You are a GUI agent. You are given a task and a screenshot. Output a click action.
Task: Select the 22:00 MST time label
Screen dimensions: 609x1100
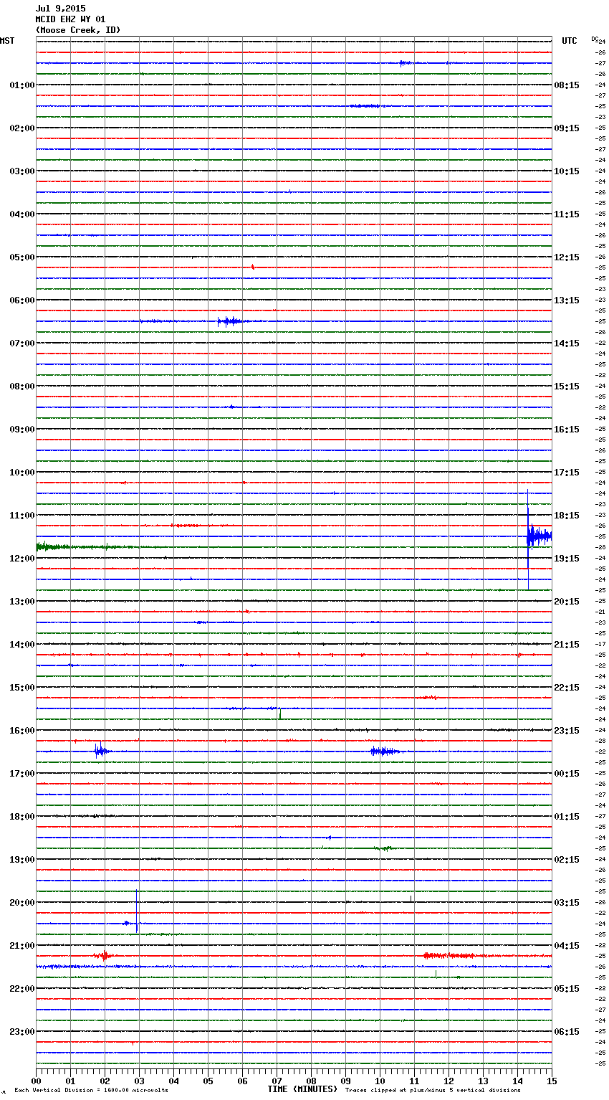22,989
